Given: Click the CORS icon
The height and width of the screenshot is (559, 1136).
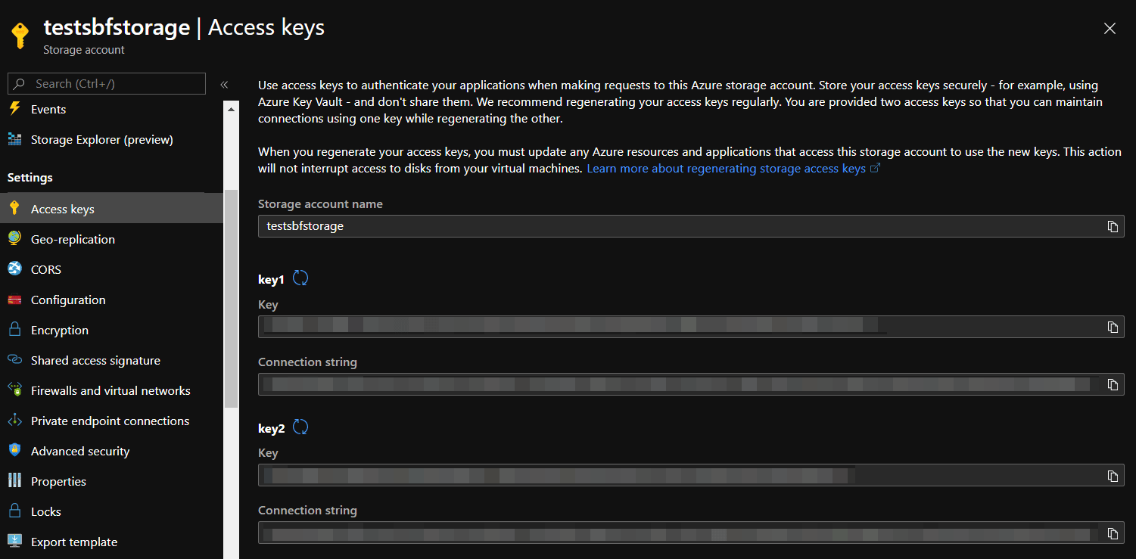Looking at the screenshot, I should [x=14, y=269].
